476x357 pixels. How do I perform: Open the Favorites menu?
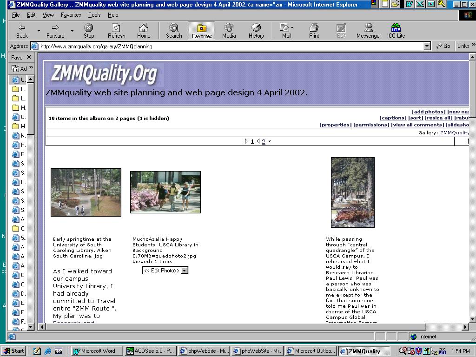point(71,15)
